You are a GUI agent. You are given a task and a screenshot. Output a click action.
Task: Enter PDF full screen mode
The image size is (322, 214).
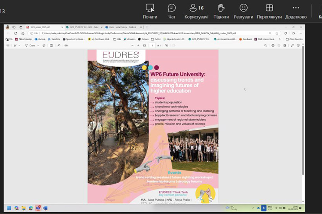292,45
